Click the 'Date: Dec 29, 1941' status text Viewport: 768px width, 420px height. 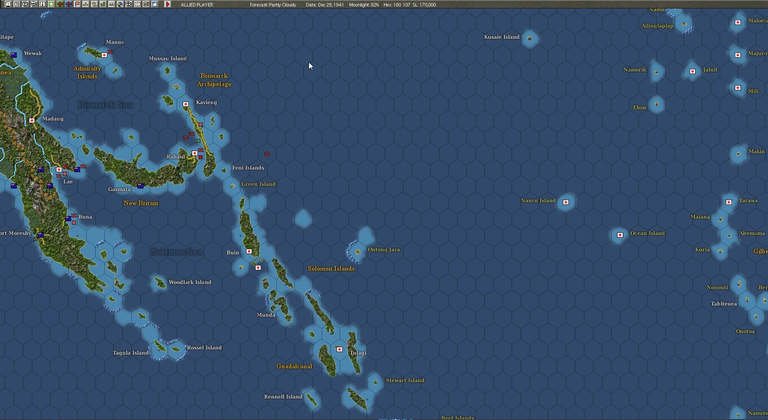(325, 5)
